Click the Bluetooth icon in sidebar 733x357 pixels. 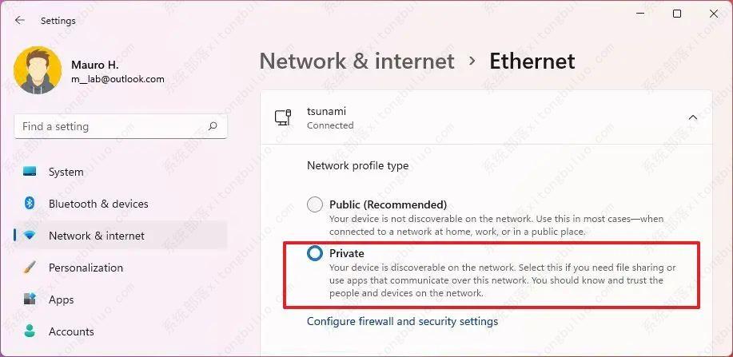click(30, 204)
